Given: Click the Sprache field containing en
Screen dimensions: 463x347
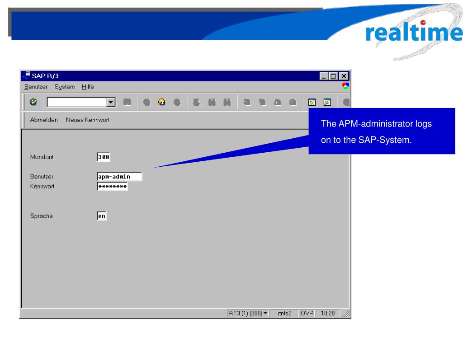Looking at the screenshot, I should [x=102, y=216].
